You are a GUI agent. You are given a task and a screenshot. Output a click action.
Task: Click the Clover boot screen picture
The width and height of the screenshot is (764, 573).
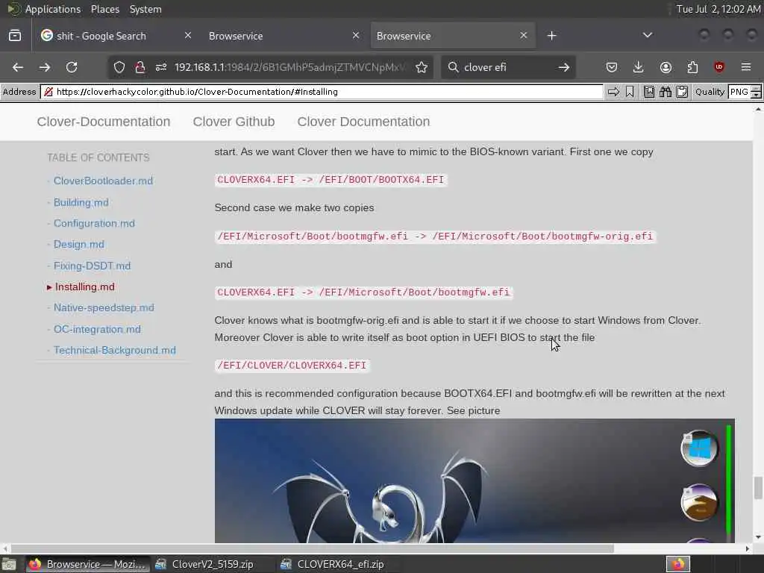[475, 481]
